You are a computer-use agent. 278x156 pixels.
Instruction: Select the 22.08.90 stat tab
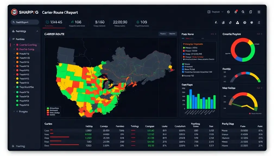[120, 23]
